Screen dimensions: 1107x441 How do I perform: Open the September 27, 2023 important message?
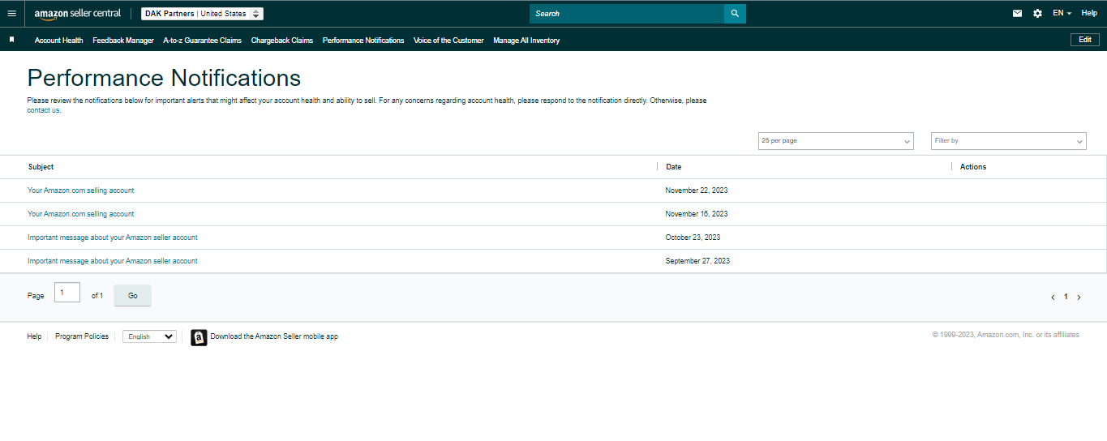113,261
